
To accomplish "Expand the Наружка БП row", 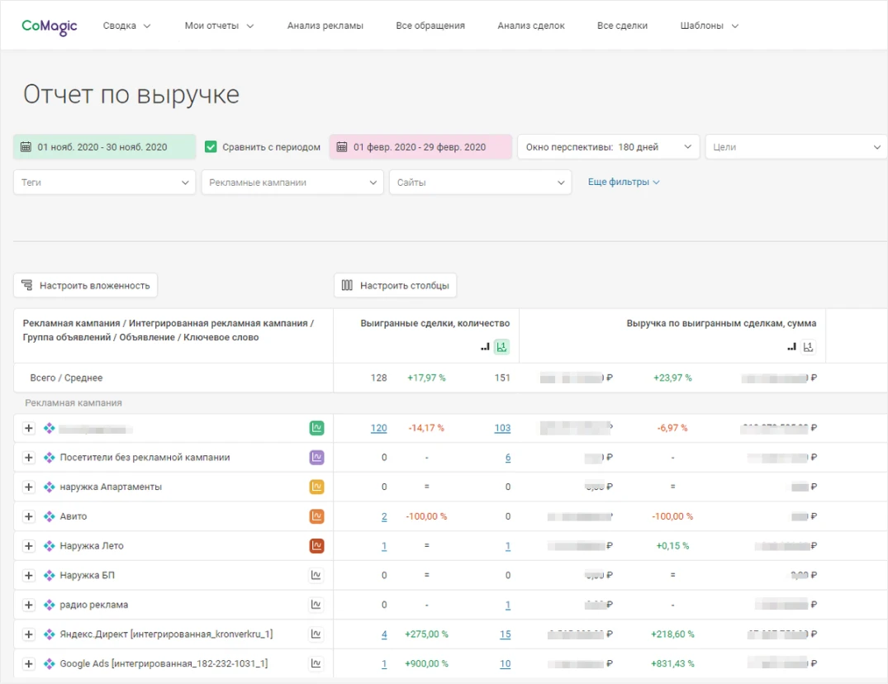I will coord(28,575).
